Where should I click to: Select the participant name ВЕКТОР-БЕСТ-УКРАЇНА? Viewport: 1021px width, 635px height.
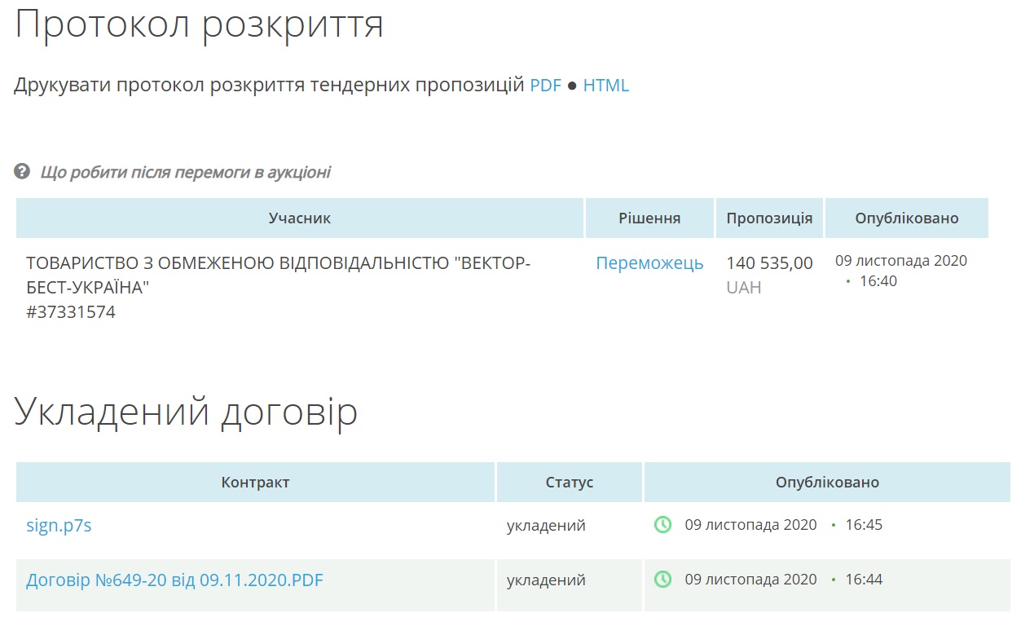[278, 275]
